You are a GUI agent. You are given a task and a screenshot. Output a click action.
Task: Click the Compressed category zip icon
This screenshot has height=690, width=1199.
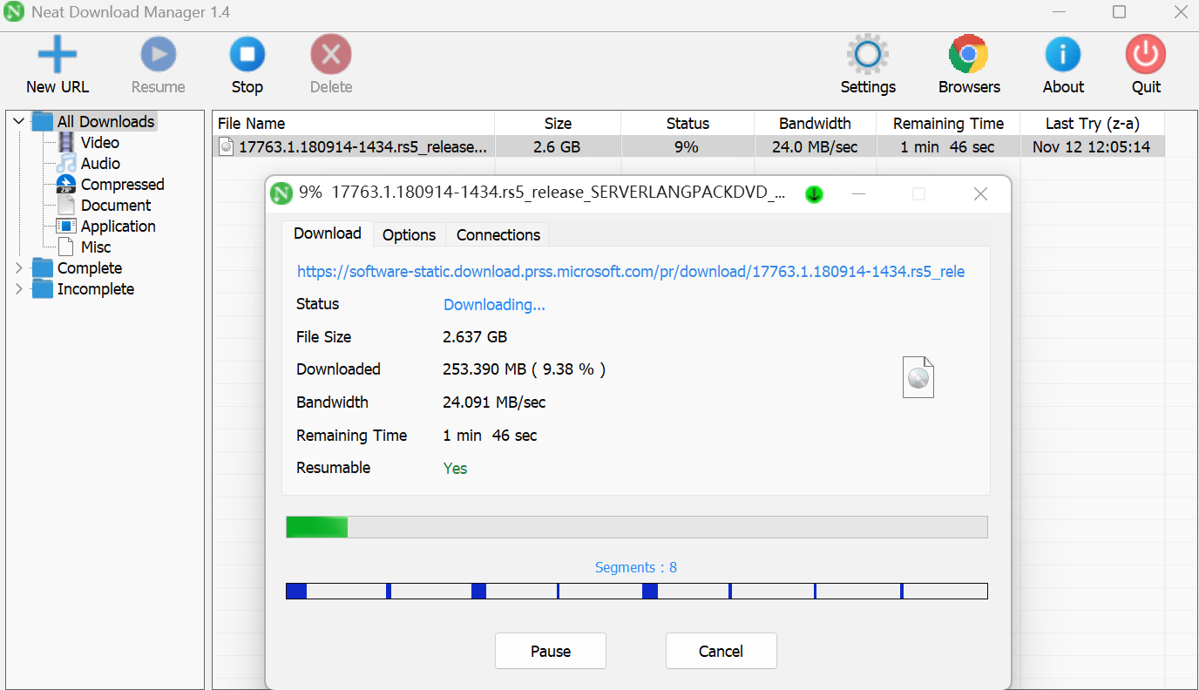pos(66,184)
